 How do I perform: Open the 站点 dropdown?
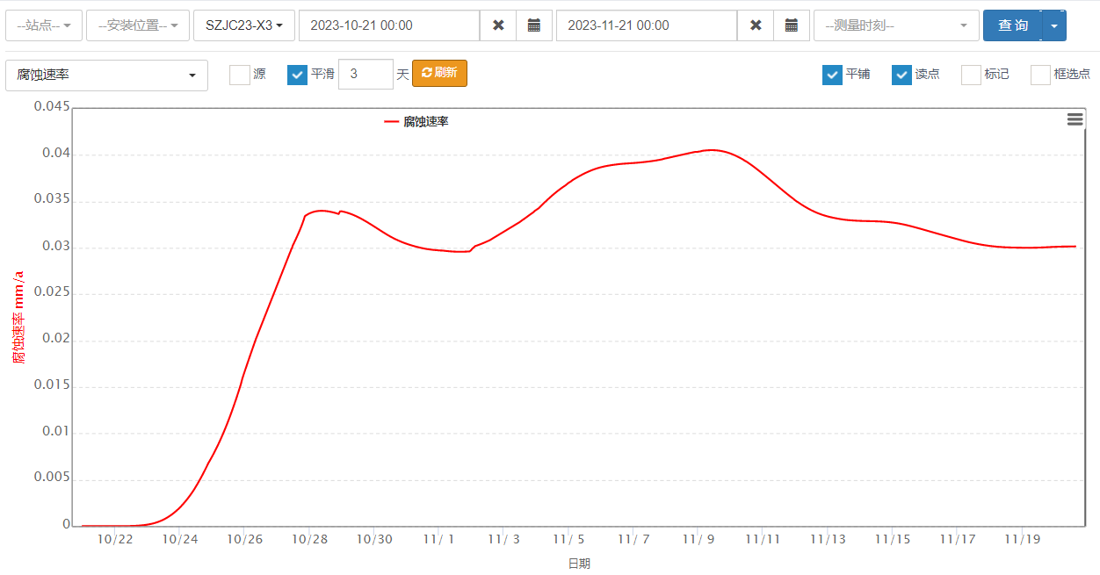[x=44, y=25]
